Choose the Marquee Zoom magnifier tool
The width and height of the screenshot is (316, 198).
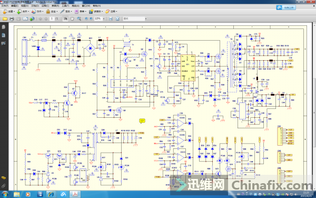79,19
